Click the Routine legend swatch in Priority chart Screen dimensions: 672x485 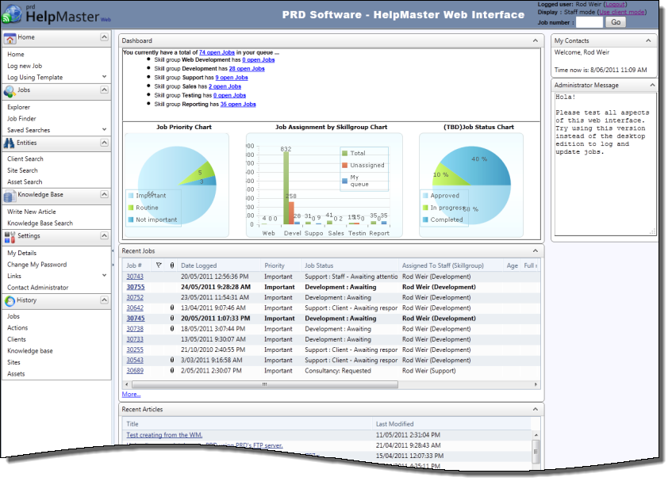[131, 208]
